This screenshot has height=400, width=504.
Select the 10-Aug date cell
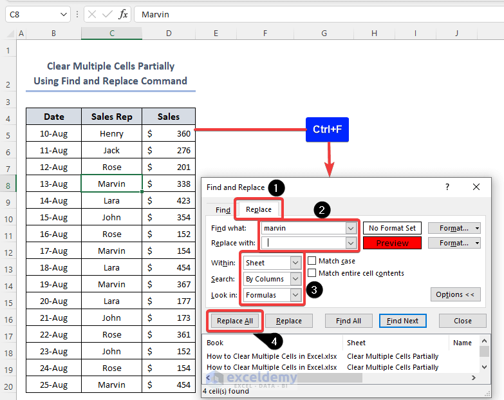pyautogui.click(x=53, y=133)
